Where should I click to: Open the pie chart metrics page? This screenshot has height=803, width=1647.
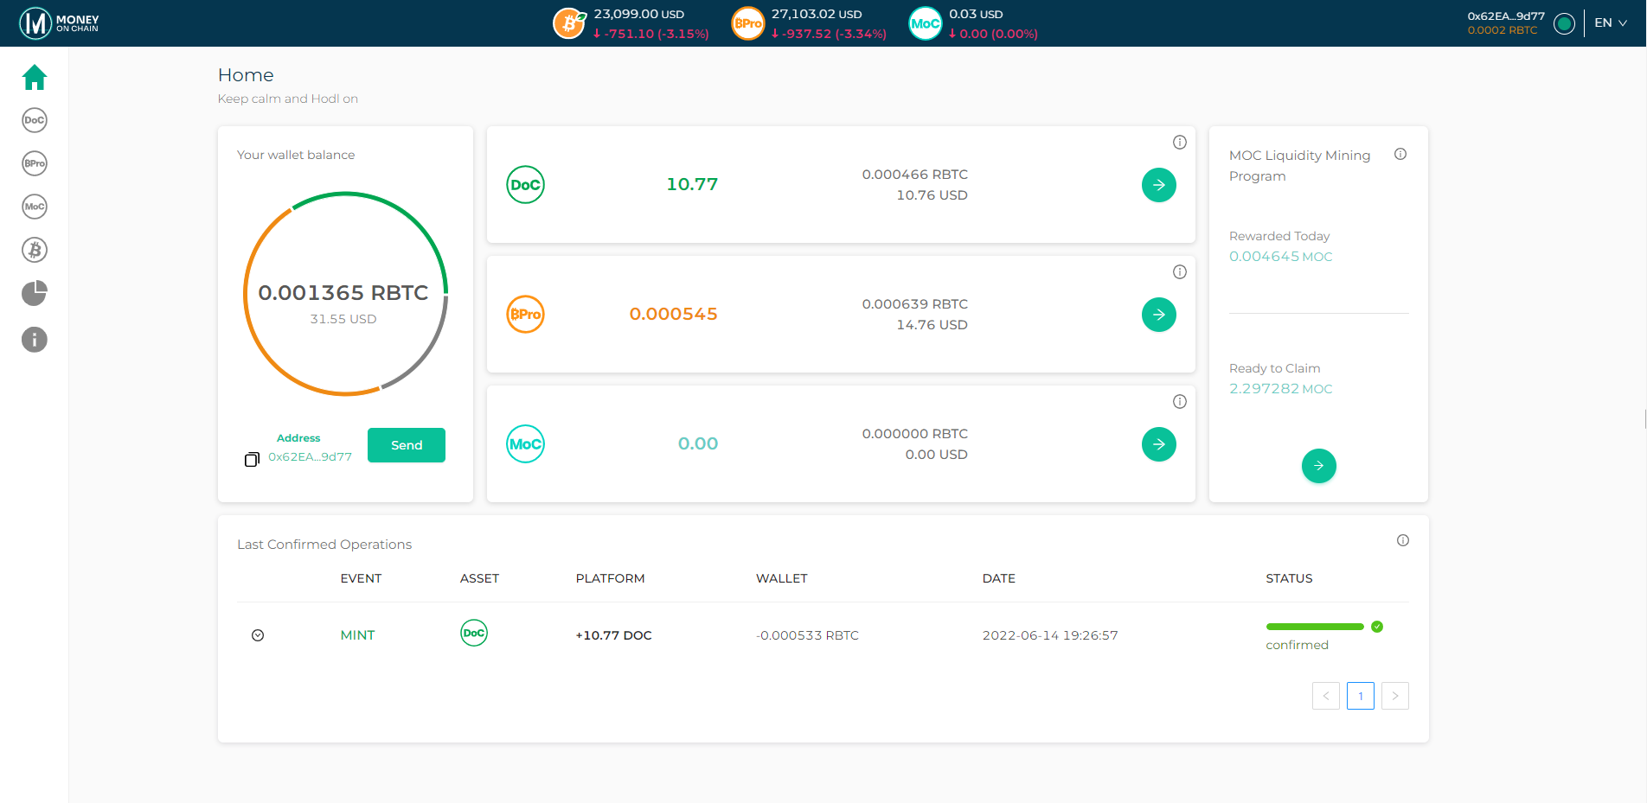(35, 294)
